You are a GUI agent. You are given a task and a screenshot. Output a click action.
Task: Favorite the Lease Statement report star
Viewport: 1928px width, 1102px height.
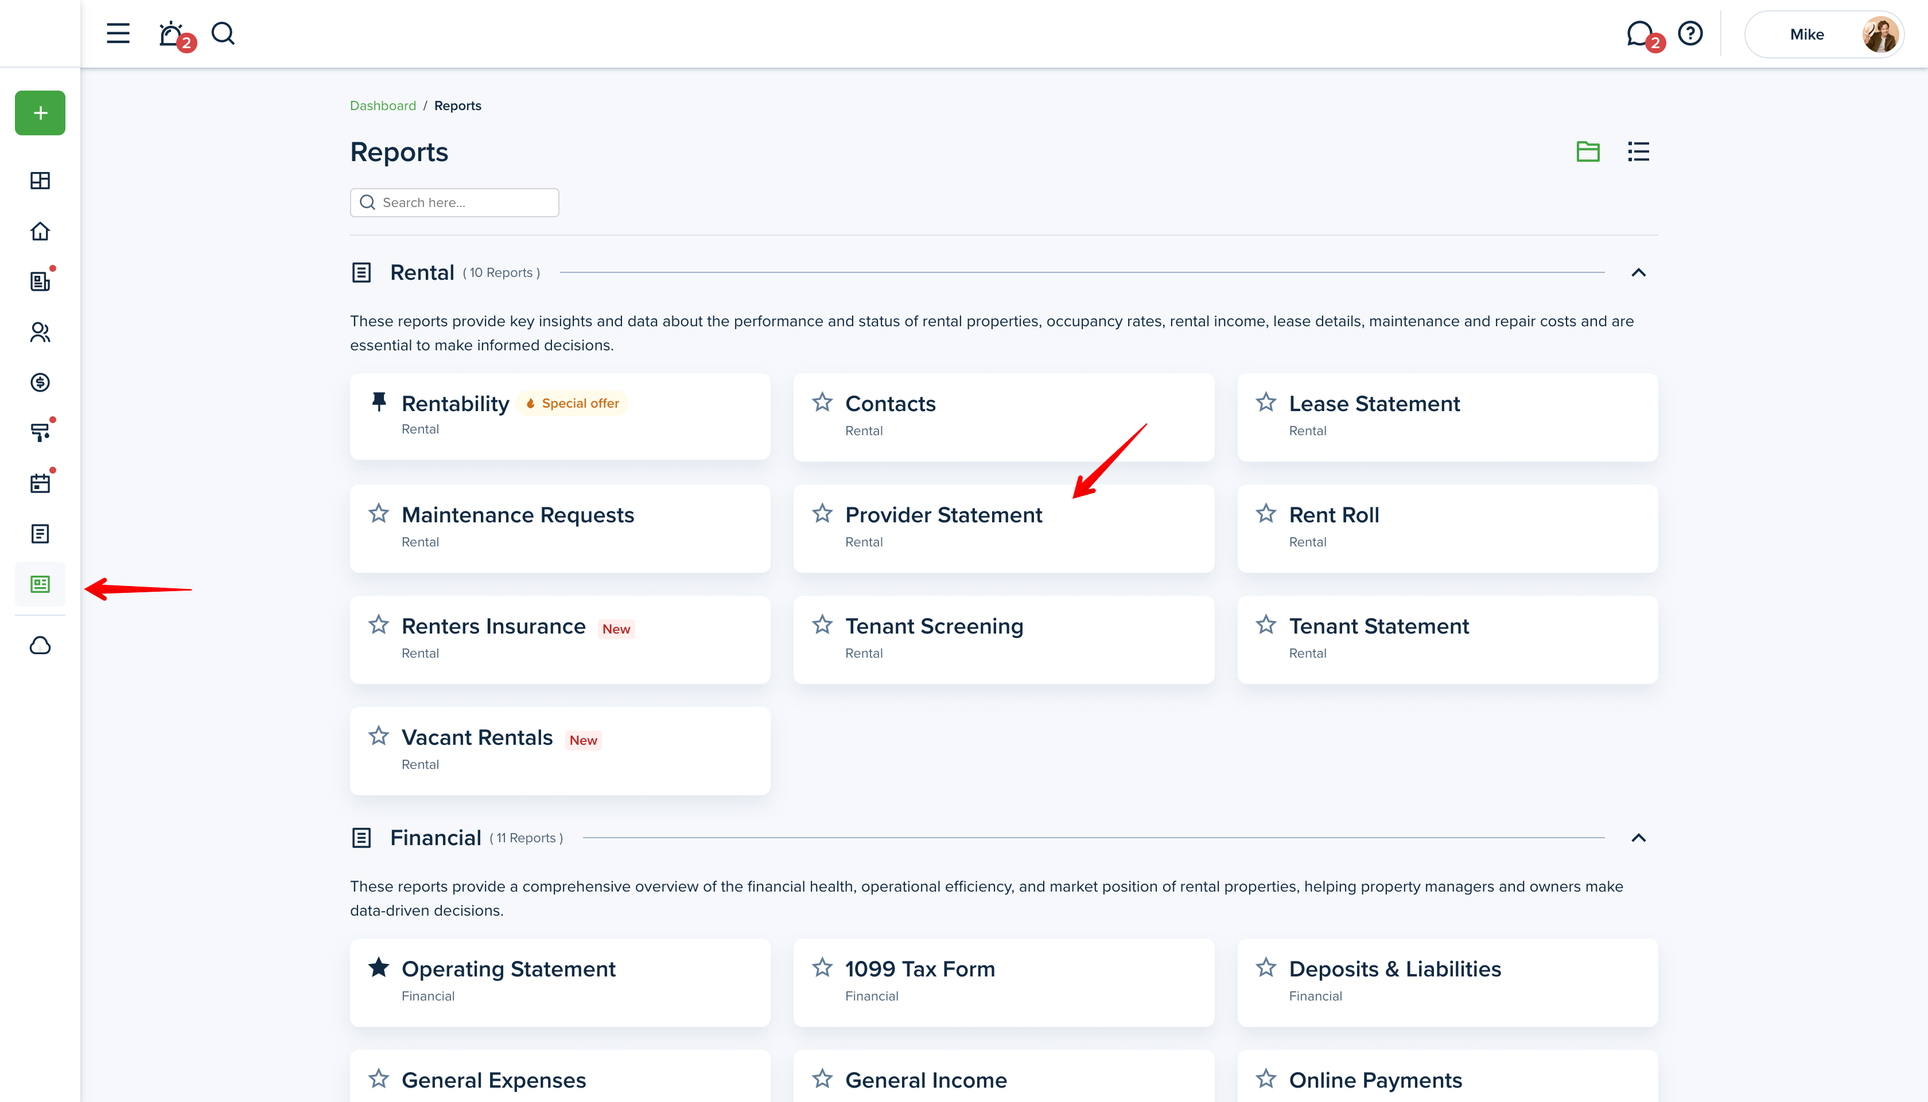[1266, 402]
